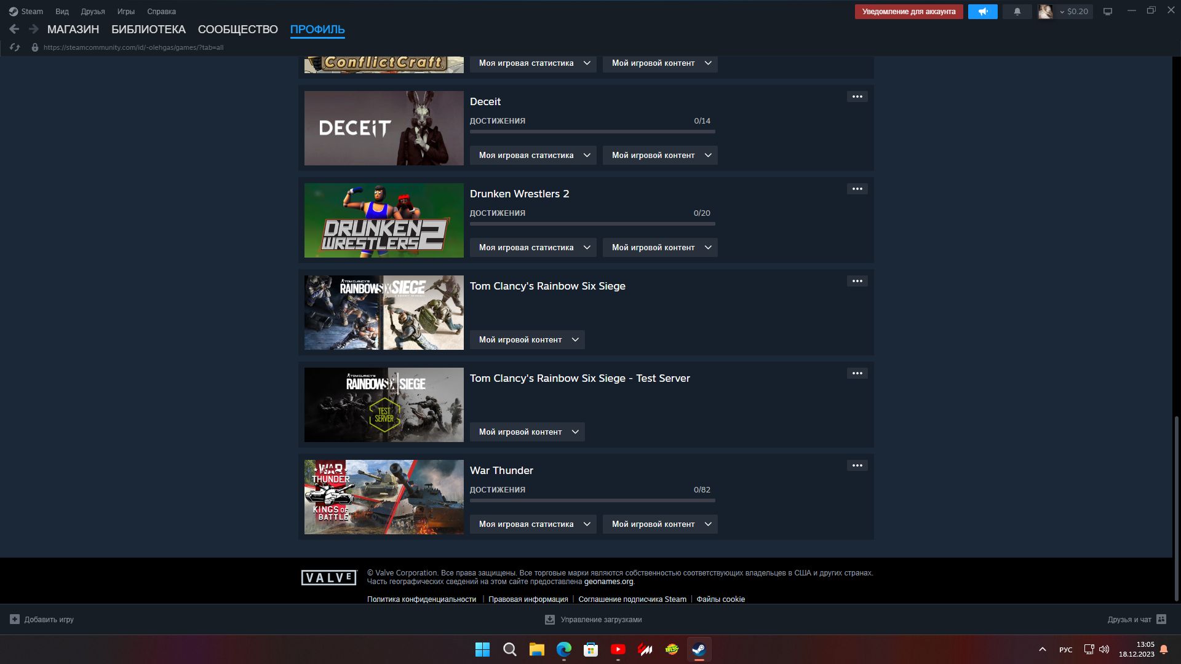Image resolution: width=1181 pixels, height=664 pixels.
Task: Open Политика конфиденциальности link
Action: pyautogui.click(x=421, y=599)
